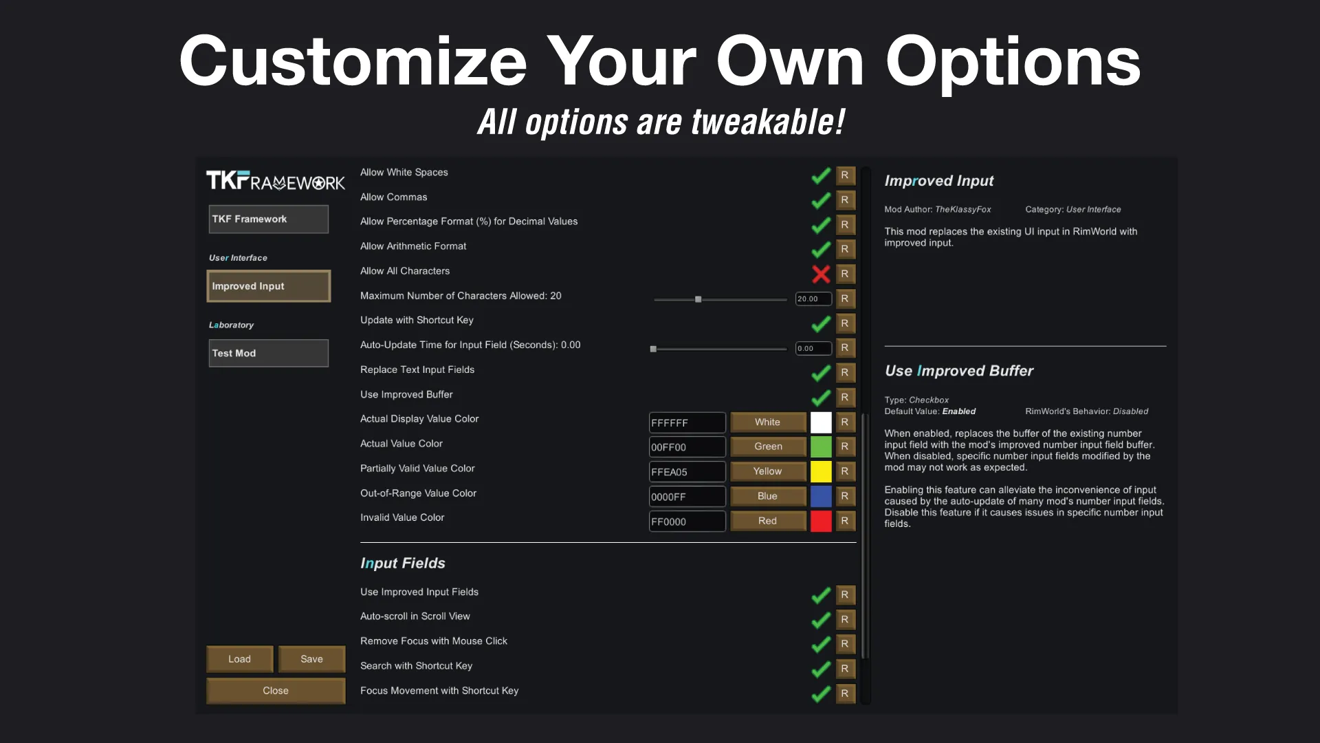
Task: Reset Invalid Value Color to default
Action: coord(845,521)
